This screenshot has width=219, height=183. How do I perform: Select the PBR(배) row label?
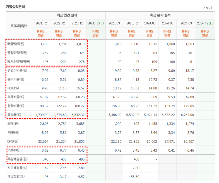point(13,150)
